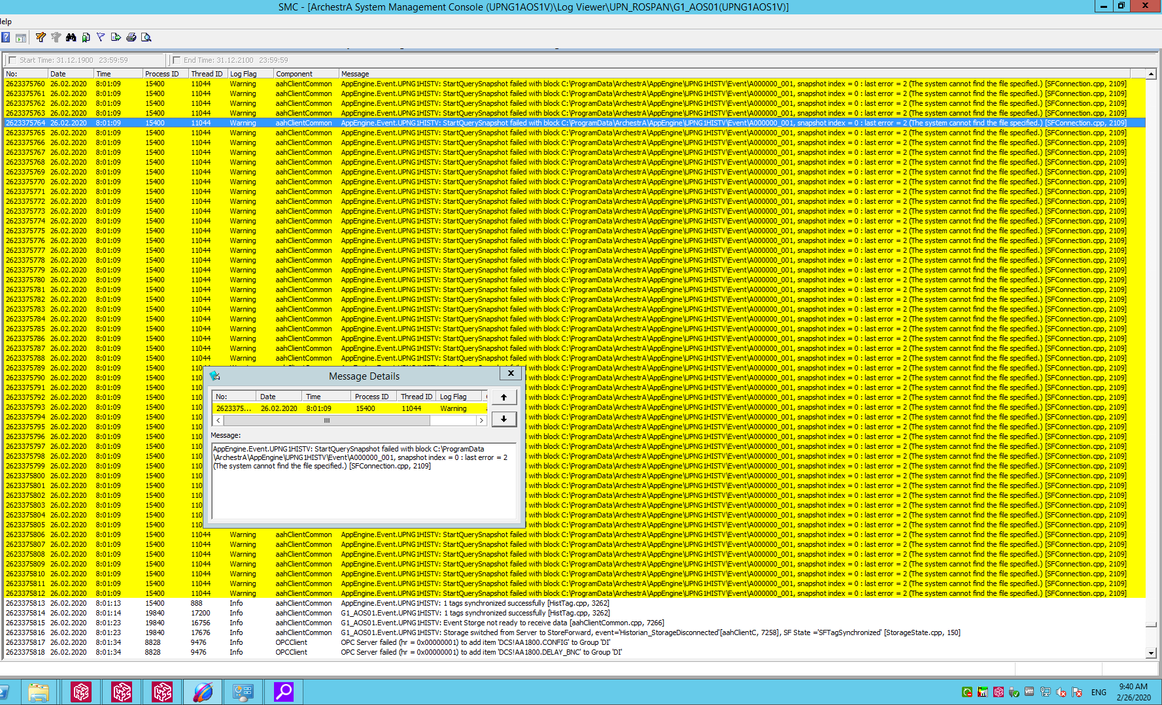Click the log list scroll-down arrow
Image resolution: width=1162 pixels, height=705 pixels.
[x=1151, y=653]
